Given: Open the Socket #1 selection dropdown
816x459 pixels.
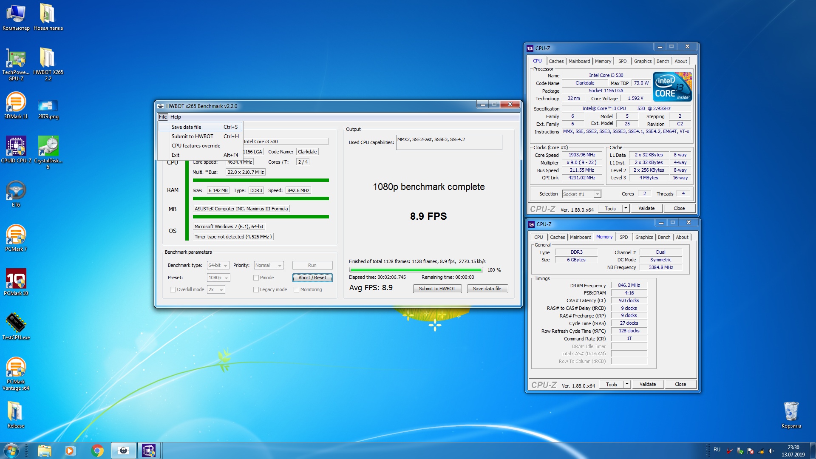Looking at the screenshot, I should [x=581, y=194].
